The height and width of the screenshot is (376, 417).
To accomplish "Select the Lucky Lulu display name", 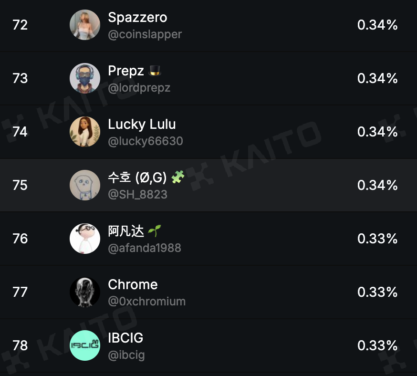I will coord(142,124).
